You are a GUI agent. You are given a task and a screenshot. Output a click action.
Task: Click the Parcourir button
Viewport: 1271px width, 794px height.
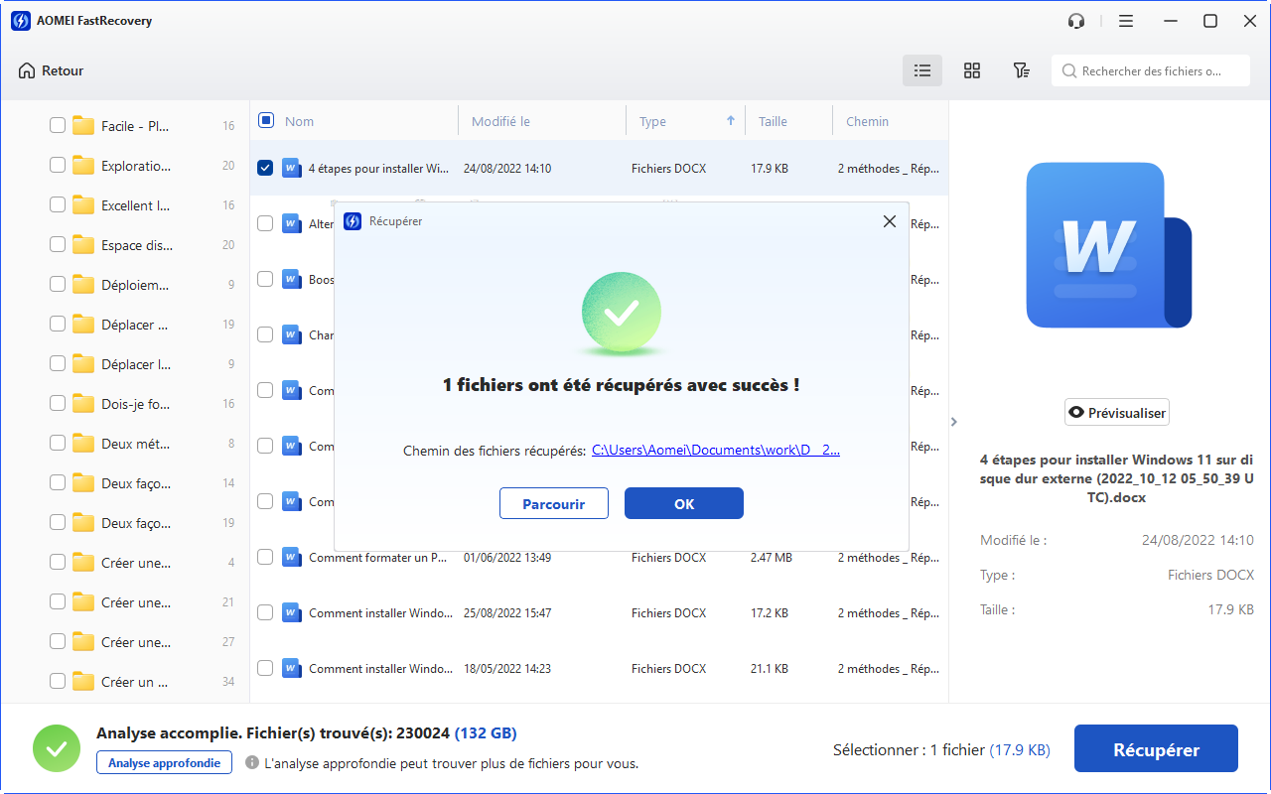click(553, 503)
